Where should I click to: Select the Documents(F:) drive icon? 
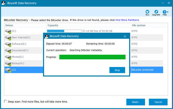click(x=8, y=51)
